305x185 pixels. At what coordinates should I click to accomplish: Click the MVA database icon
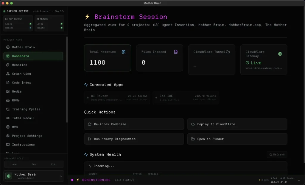point(8,127)
